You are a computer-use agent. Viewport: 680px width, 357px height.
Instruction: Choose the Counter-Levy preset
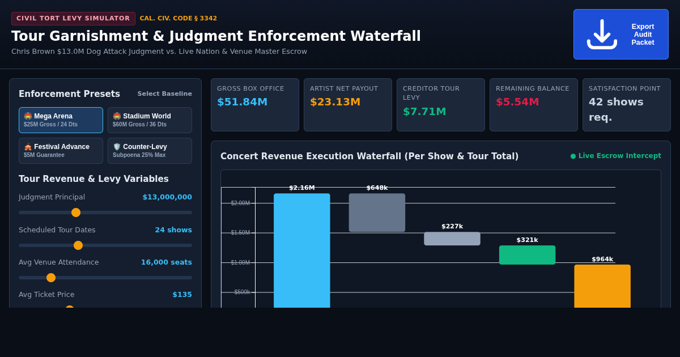pyautogui.click(x=150, y=151)
